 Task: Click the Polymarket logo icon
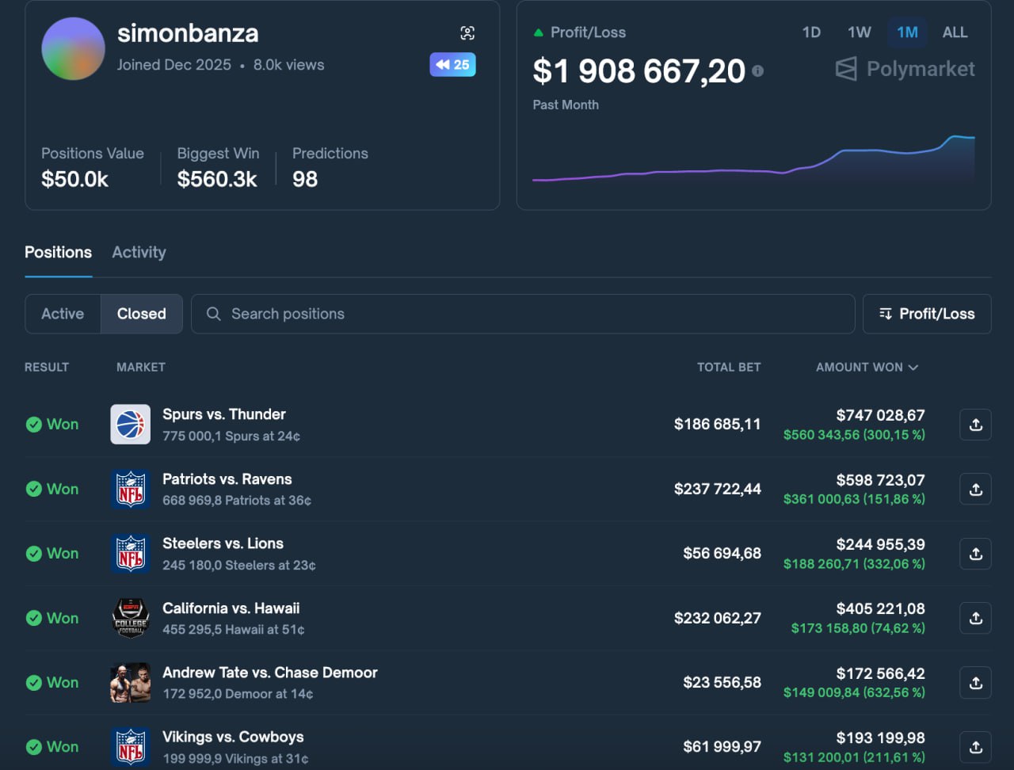[x=844, y=69]
